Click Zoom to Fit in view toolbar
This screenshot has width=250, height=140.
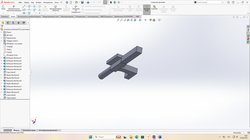[x=118, y=20]
